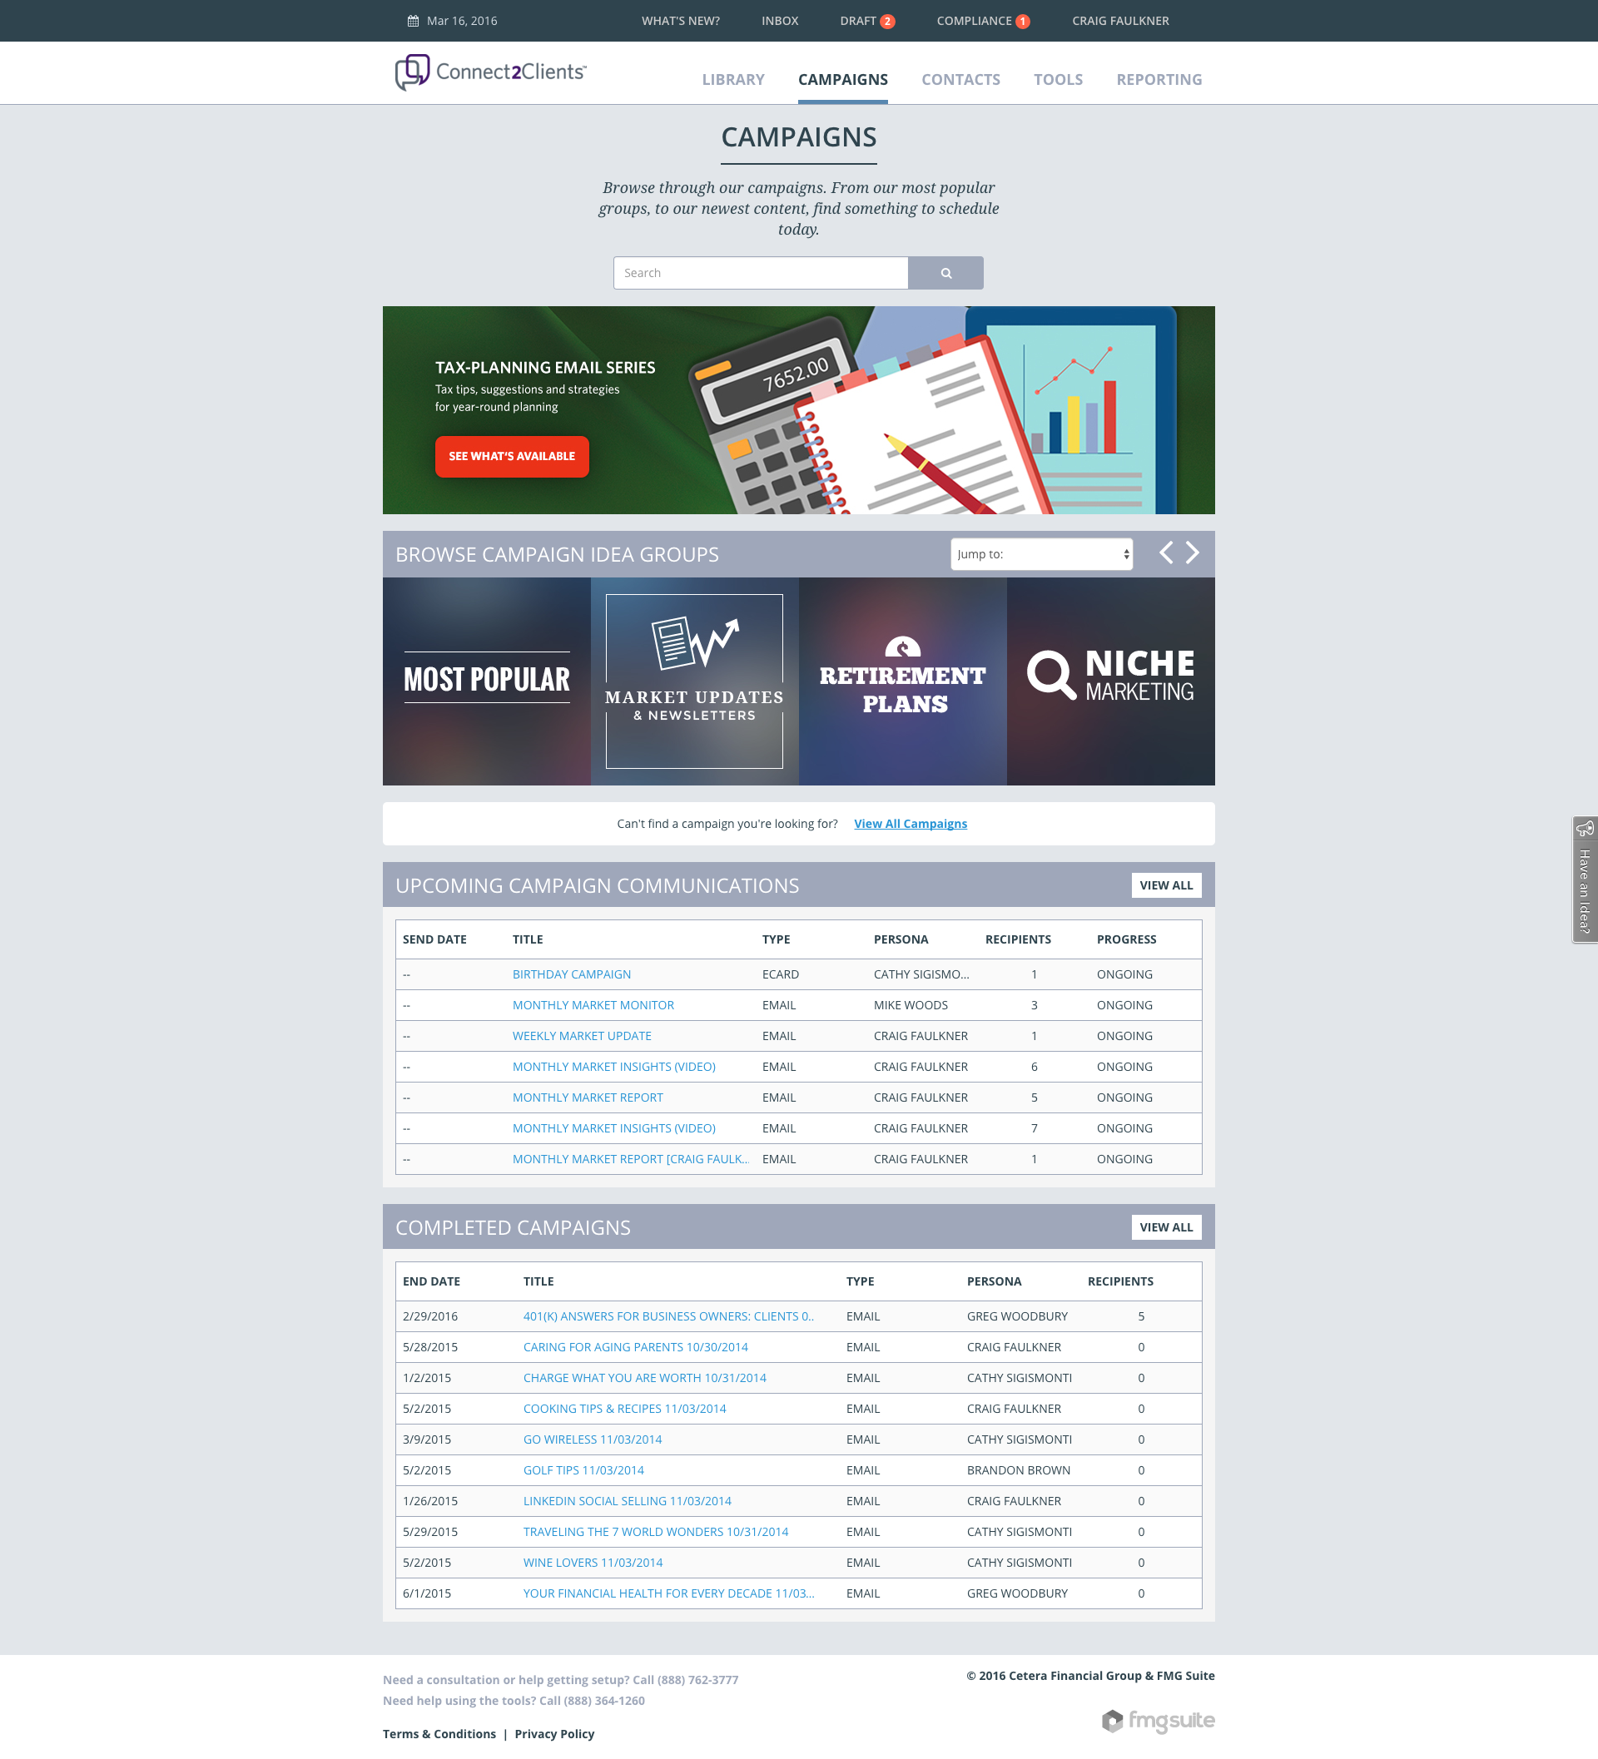
Task: Open the Jump to dropdown
Action: click(1041, 554)
